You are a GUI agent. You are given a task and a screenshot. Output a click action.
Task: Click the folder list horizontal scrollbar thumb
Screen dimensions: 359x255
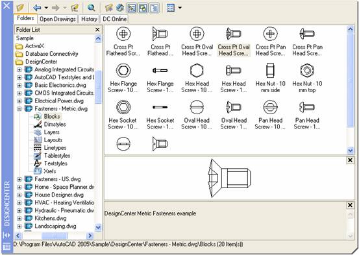point(55,236)
